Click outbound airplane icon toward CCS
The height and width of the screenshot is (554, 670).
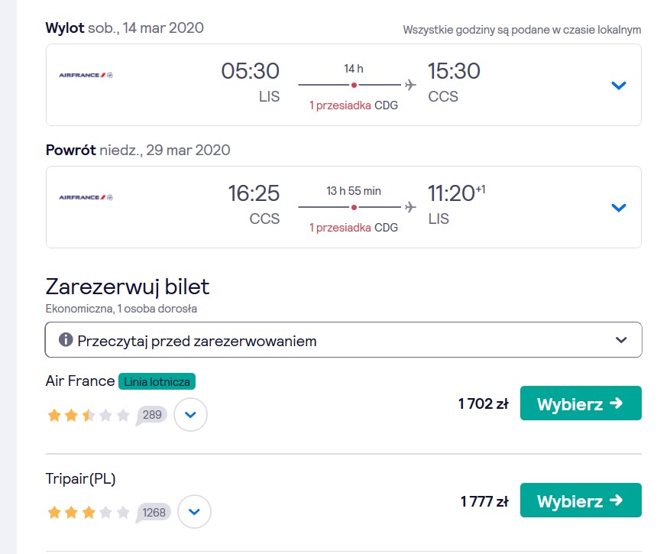410,85
